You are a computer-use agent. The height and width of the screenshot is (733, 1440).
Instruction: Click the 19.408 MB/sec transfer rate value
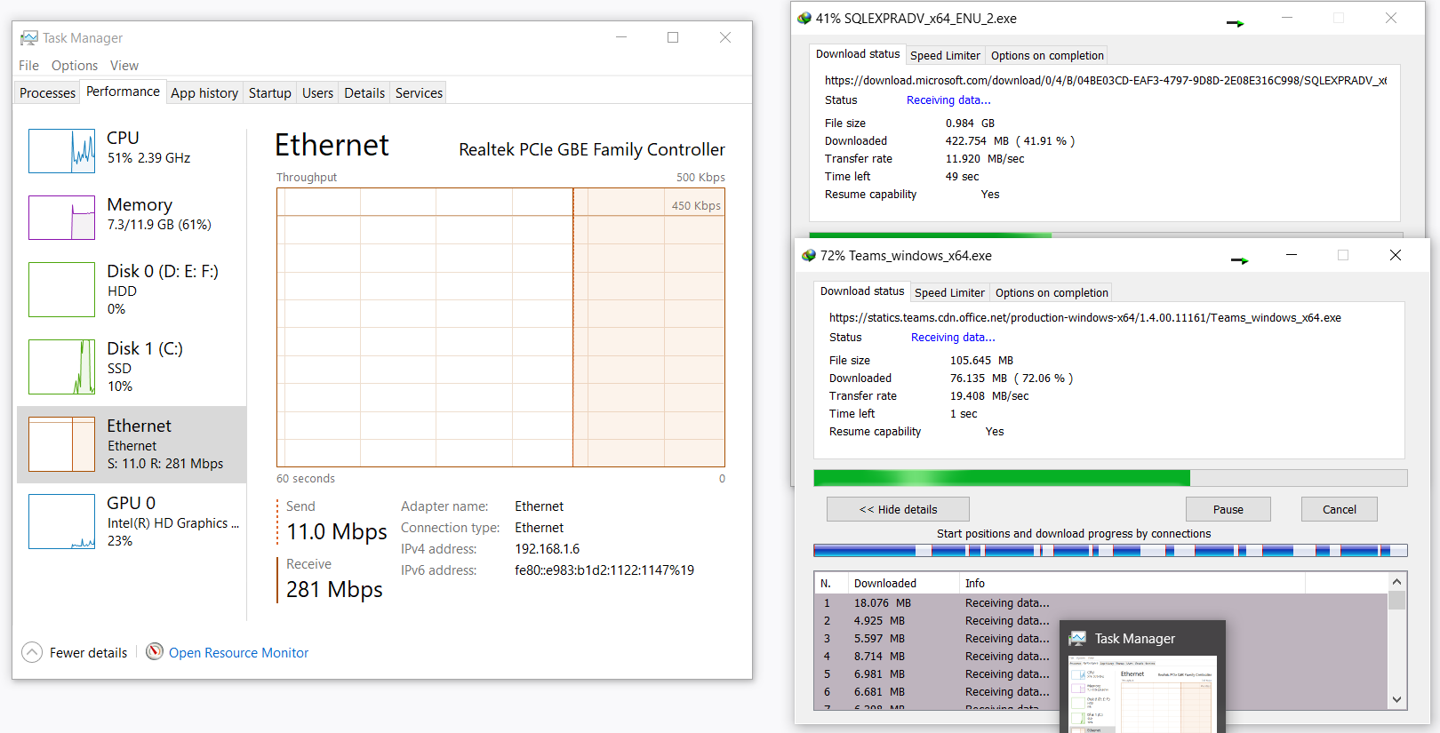[989, 396]
